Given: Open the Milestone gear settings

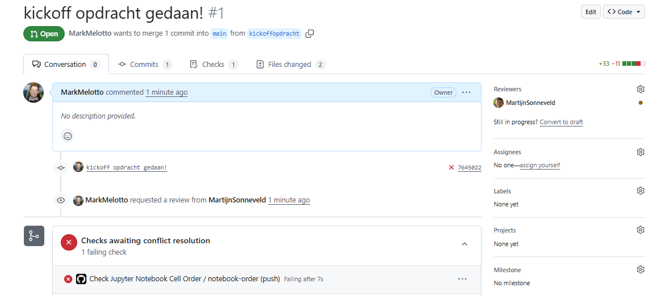Looking at the screenshot, I should pos(641,269).
